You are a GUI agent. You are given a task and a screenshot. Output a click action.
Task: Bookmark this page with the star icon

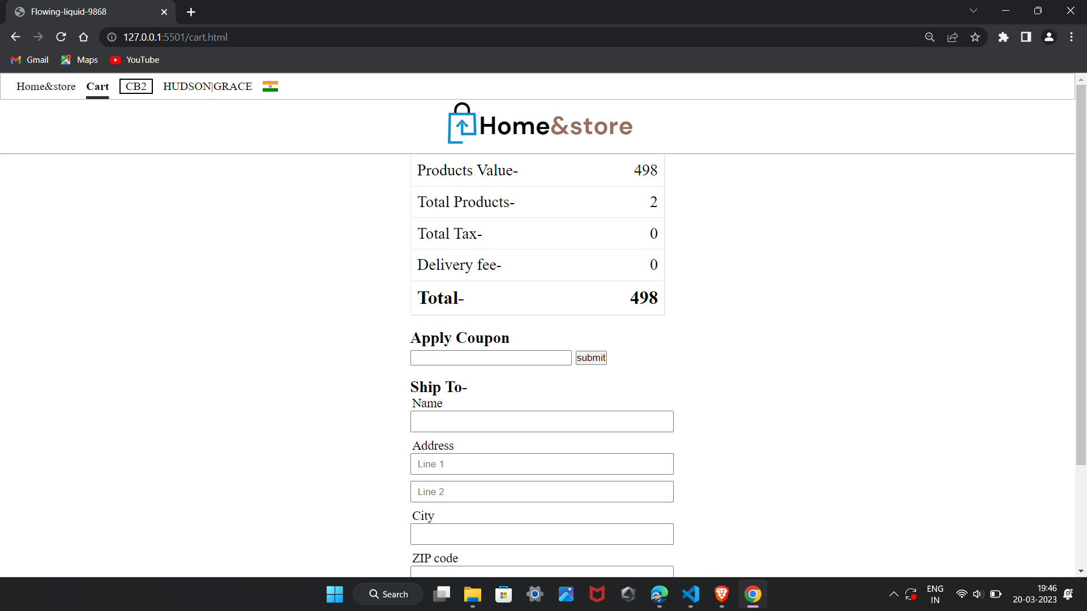975,37
